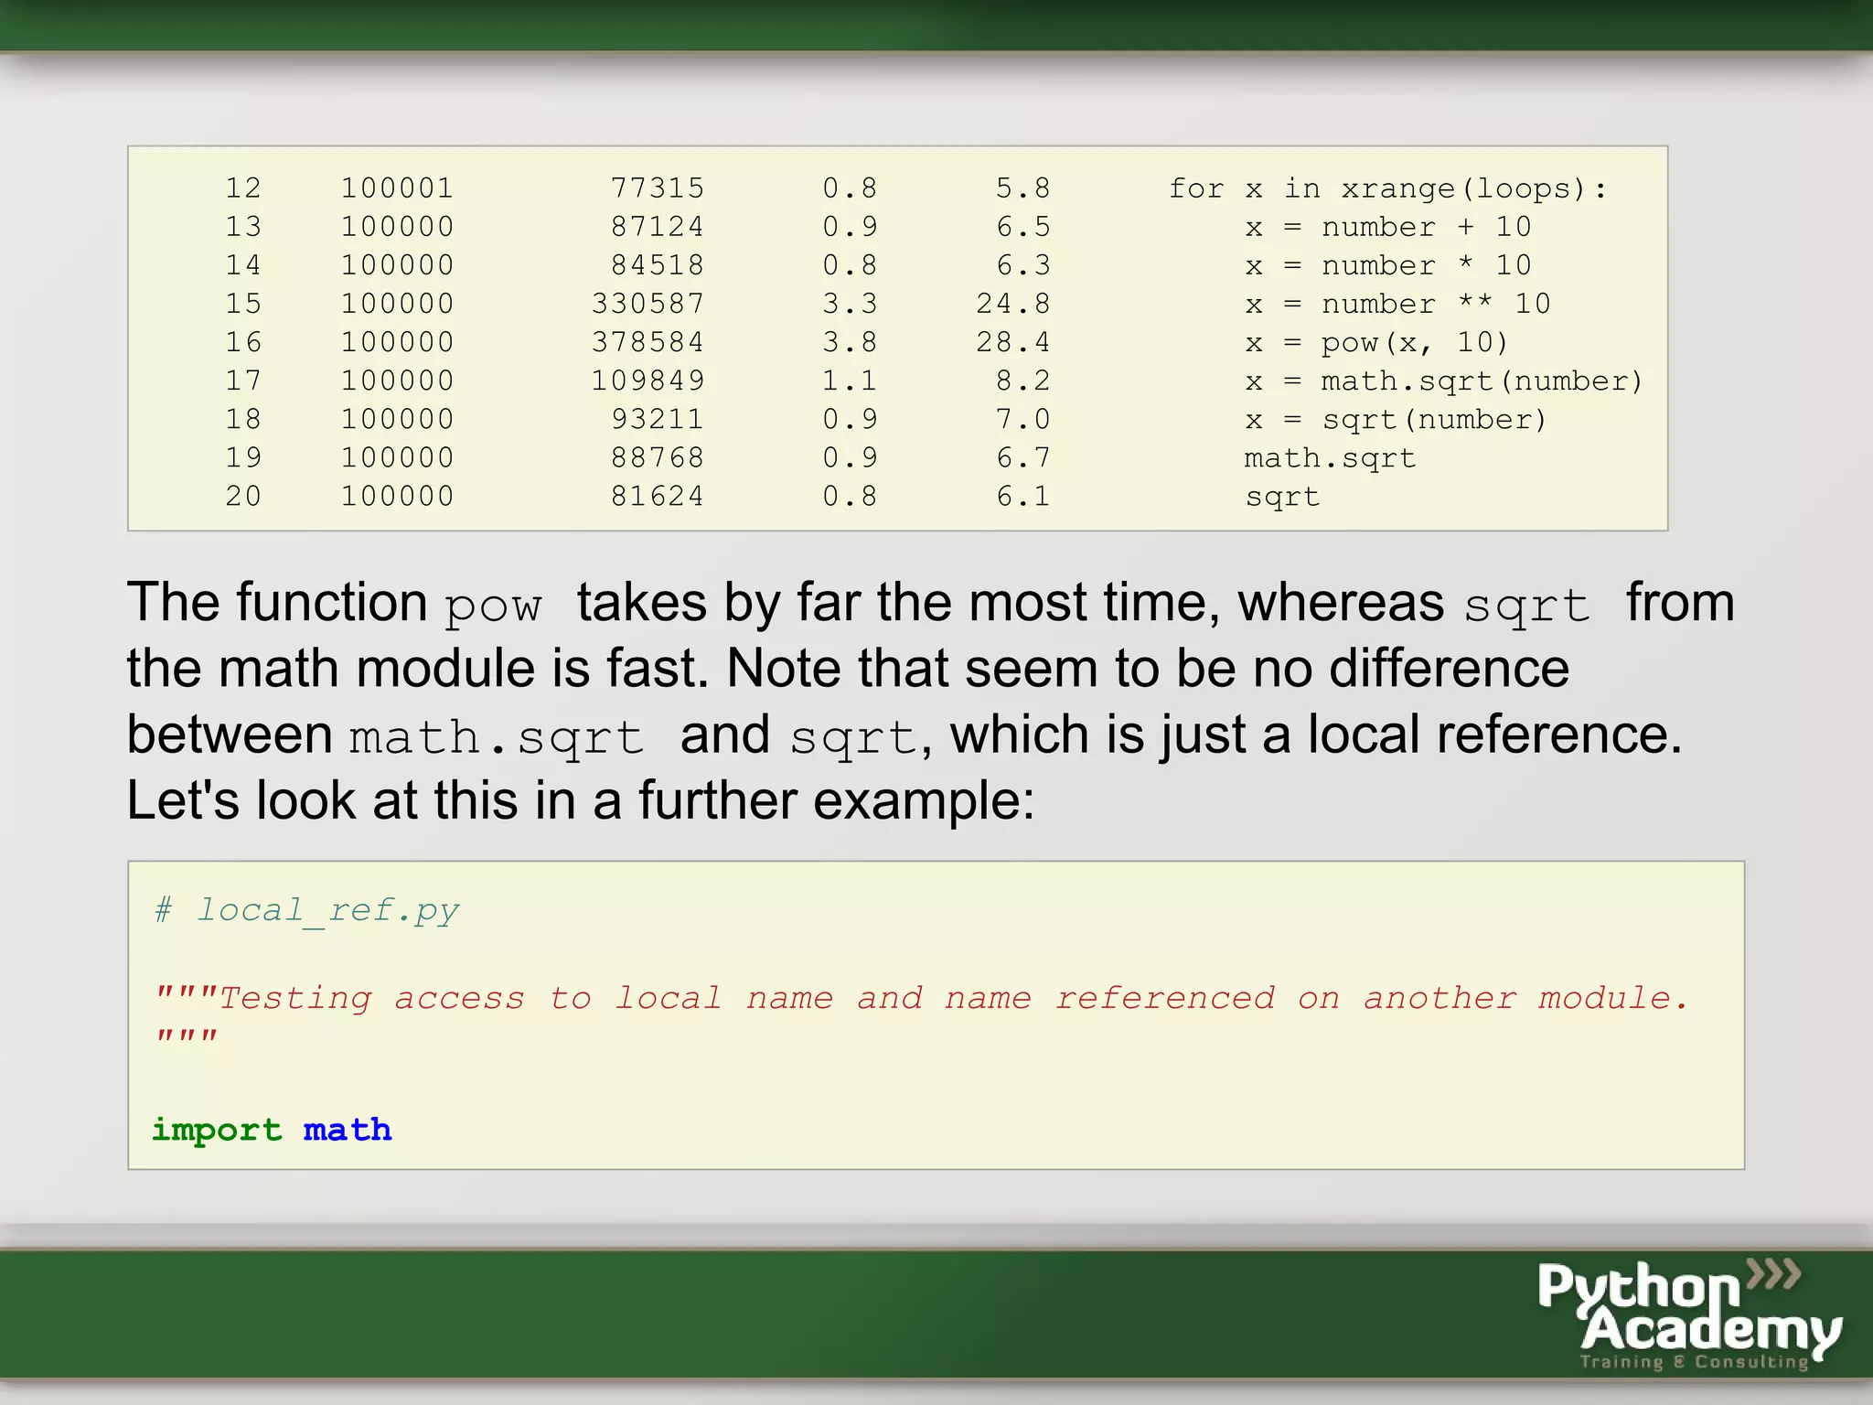Screen dimensions: 1873x1405
Task: Click code line 'for x in xrange(loops):'
Action: (x=1387, y=189)
